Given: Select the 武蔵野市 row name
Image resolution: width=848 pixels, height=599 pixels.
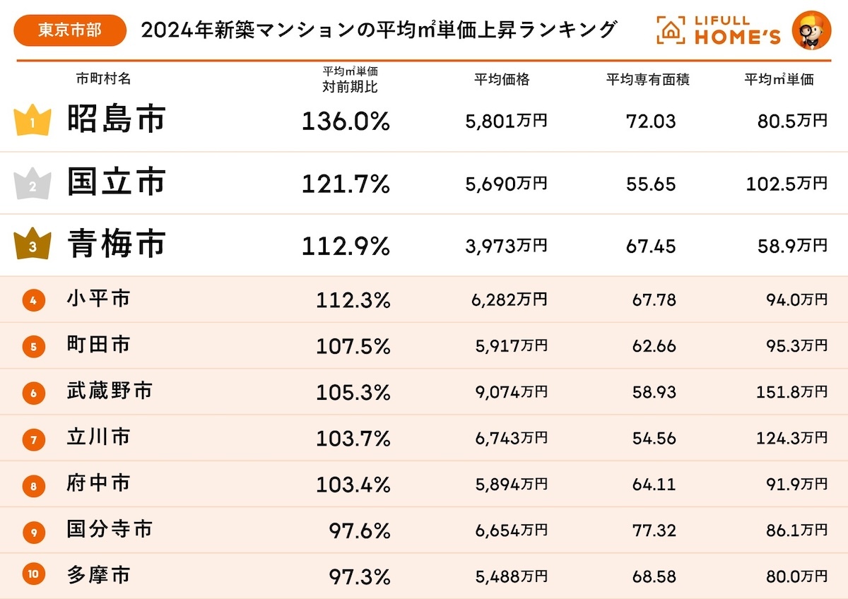Looking at the screenshot, I should click(110, 391).
